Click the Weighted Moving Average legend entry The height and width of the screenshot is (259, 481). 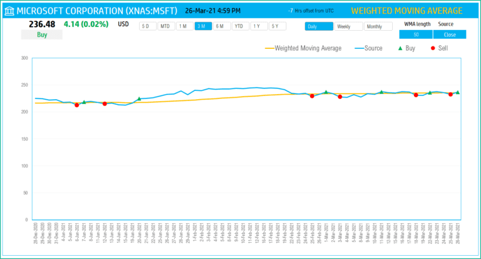pos(304,48)
